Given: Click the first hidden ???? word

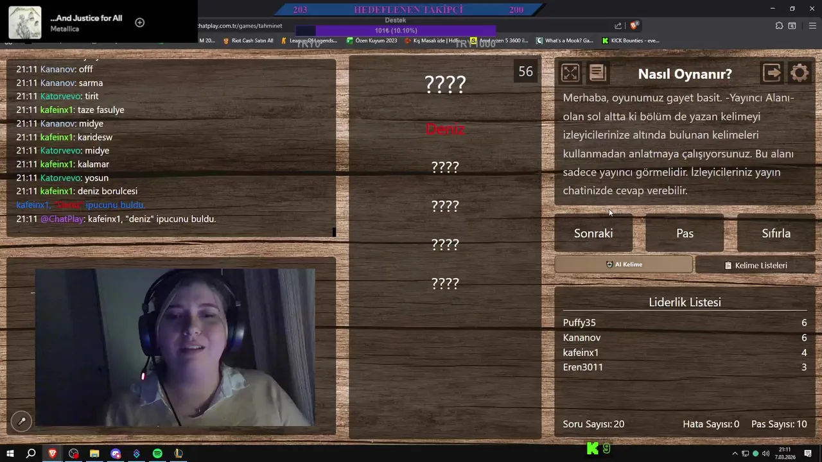Looking at the screenshot, I should pyautogui.click(x=445, y=84).
